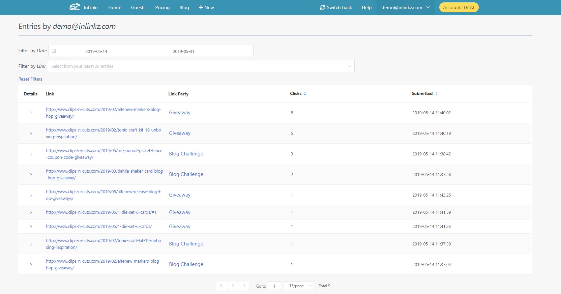
Task: Click the start date 2019-05-14 field
Action: pyautogui.click(x=96, y=51)
